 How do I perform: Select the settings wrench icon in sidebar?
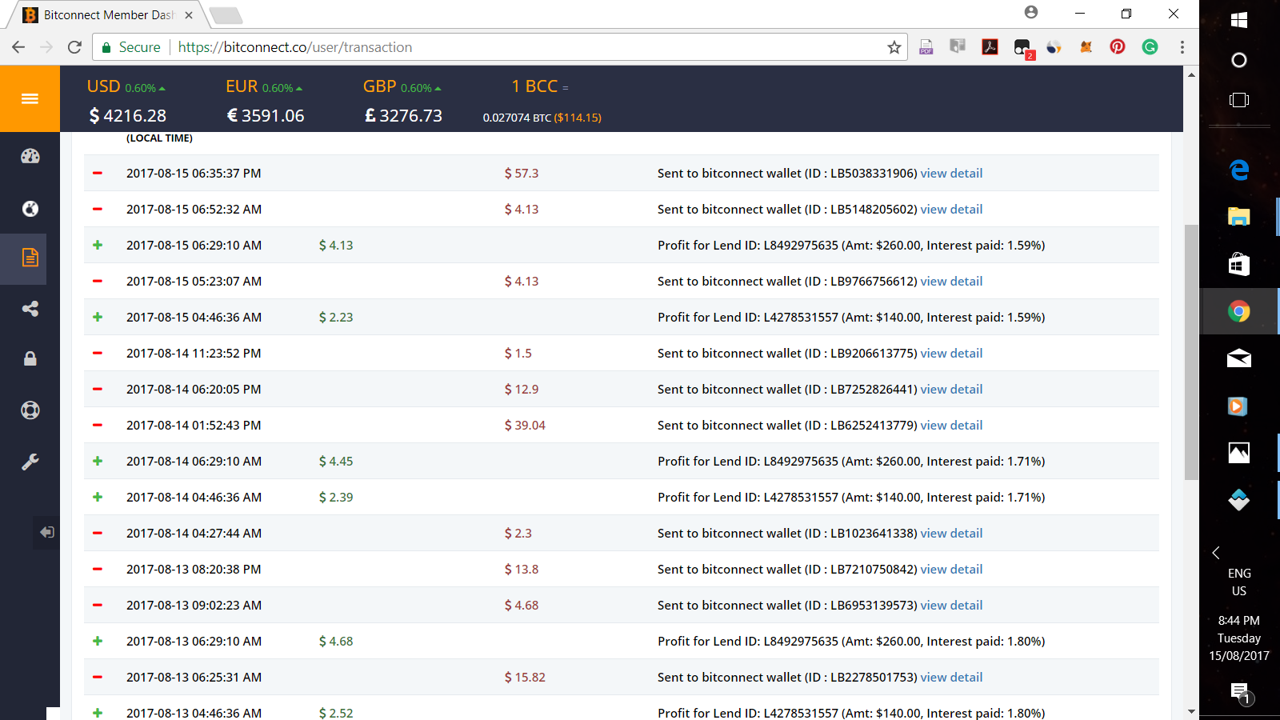(x=30, y=461)
